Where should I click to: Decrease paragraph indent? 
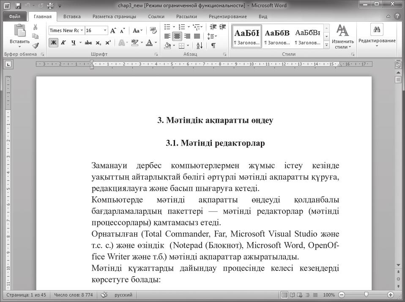coord(213,27)
